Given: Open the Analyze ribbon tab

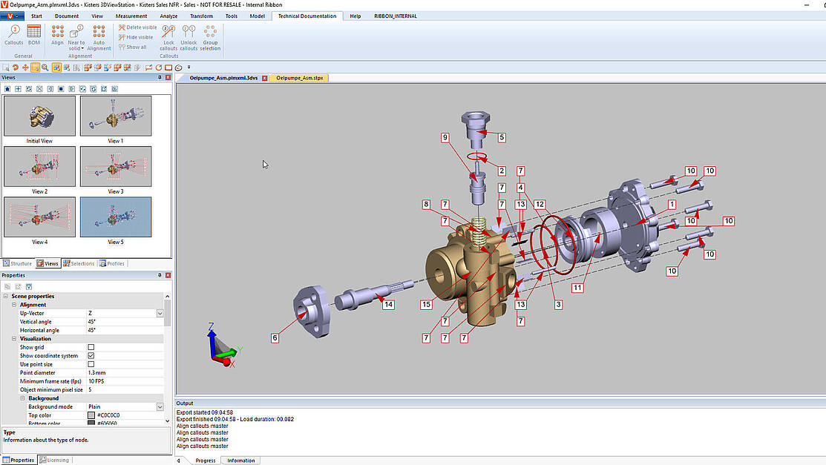Looking at the screenshot, I should tap(168, 16).
